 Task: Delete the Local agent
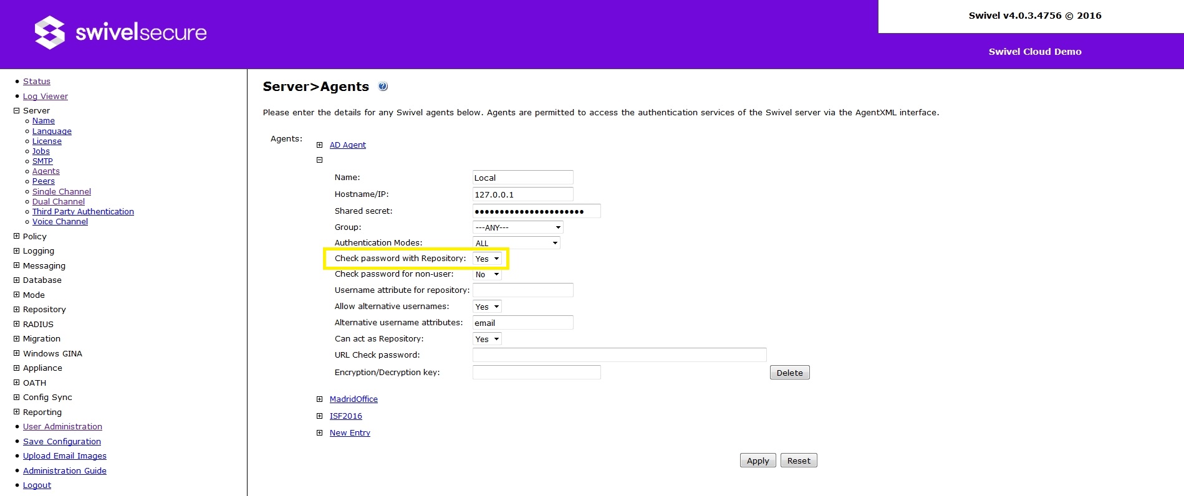[x=790, y=373]
